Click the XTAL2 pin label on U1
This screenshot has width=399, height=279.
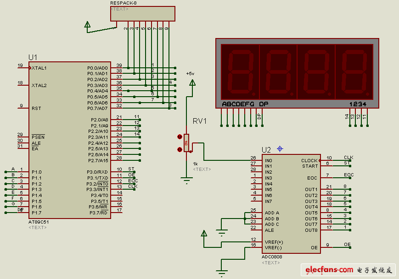[39, 85]
